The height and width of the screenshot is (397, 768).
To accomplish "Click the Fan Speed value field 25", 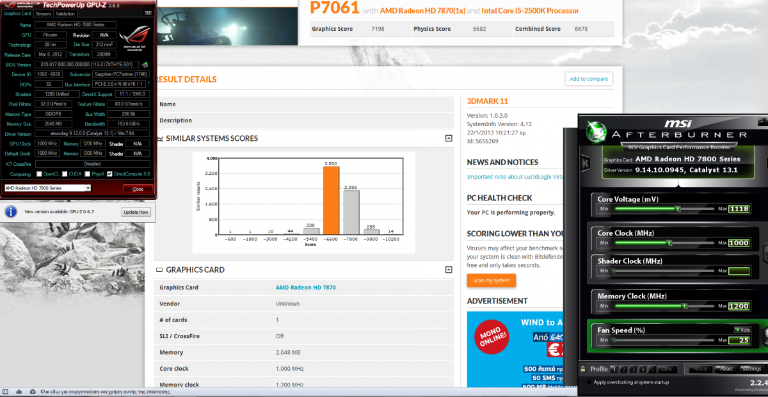I will (x=739, y=341).
